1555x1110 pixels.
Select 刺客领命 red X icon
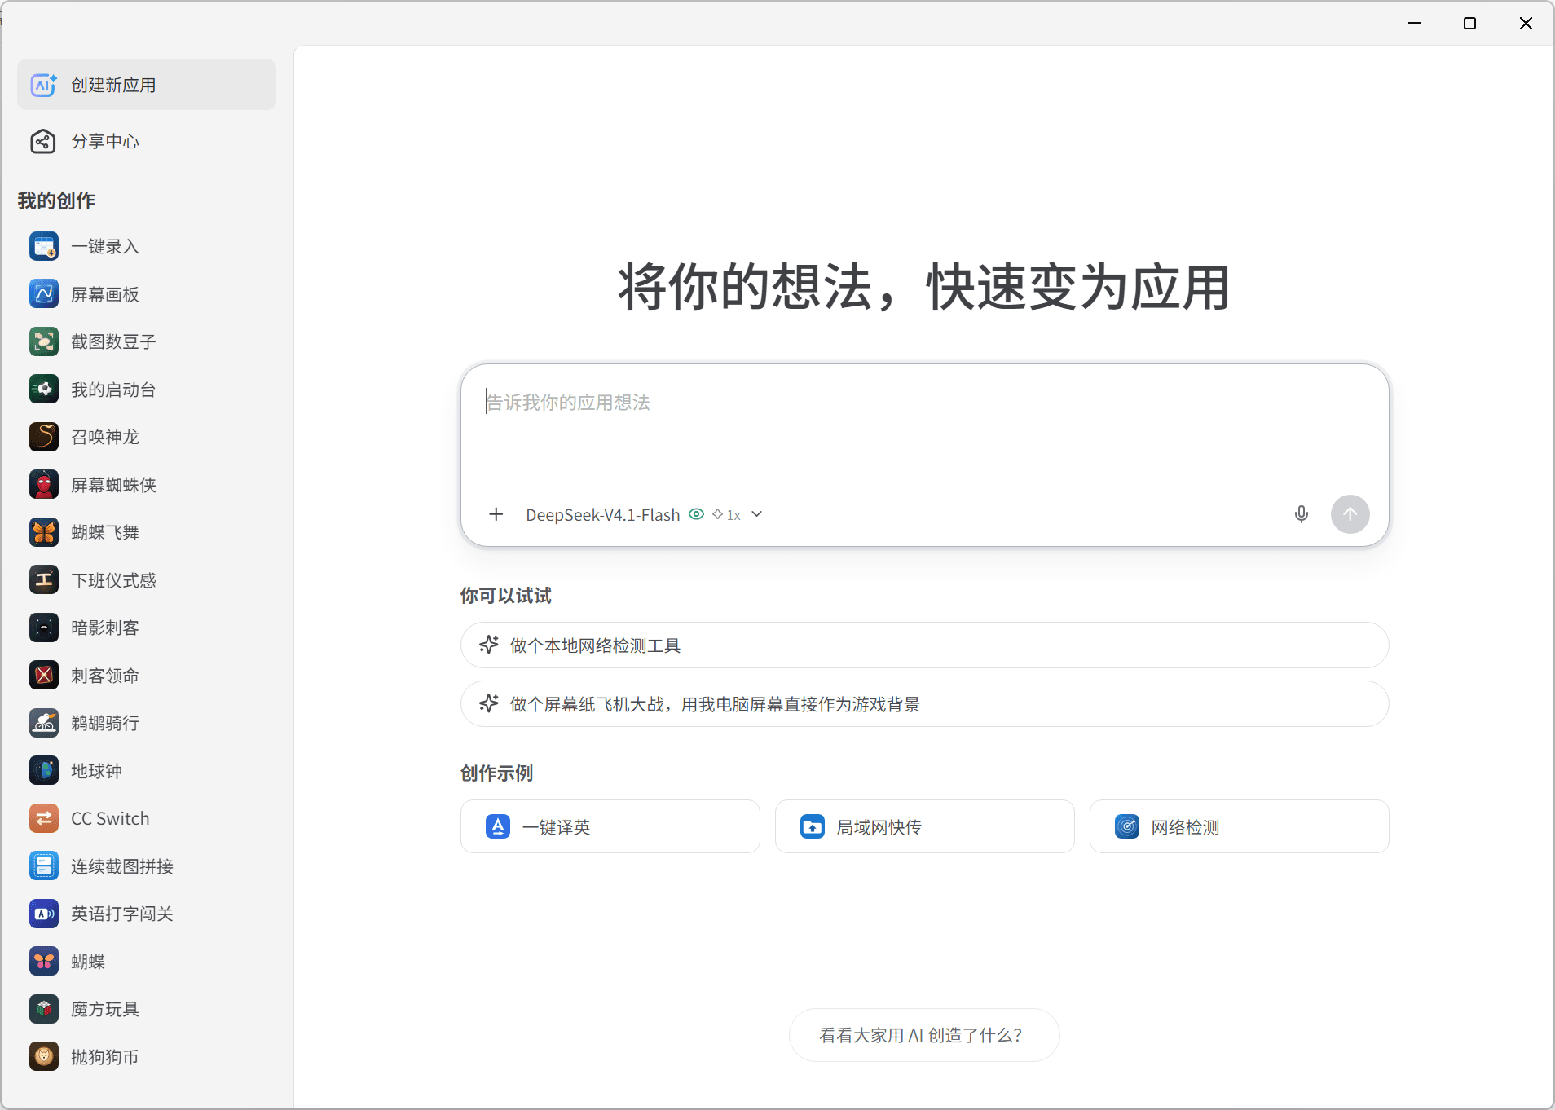tap(44, 675)
